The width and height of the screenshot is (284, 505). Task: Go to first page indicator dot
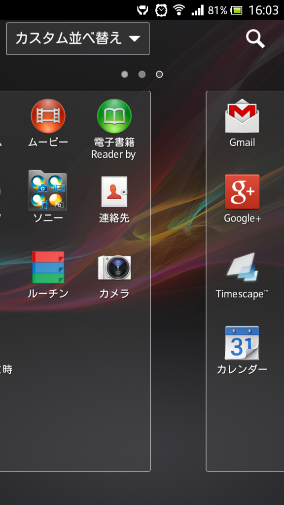tap(125, 74)
